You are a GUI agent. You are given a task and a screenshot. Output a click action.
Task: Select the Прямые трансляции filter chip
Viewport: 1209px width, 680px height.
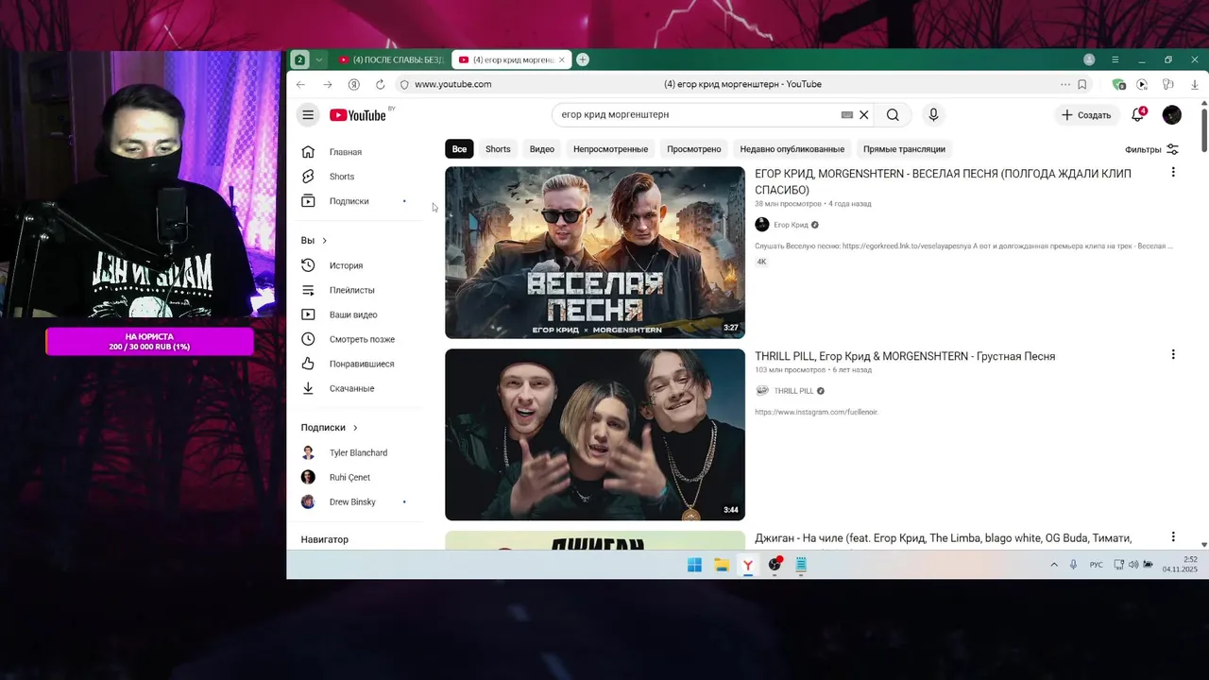pyautogui.click(x=904, y=149)
